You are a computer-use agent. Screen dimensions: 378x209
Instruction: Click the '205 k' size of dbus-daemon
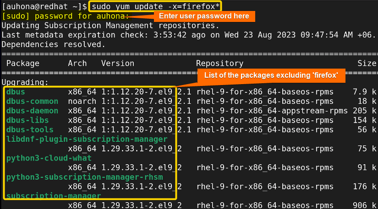364,111
